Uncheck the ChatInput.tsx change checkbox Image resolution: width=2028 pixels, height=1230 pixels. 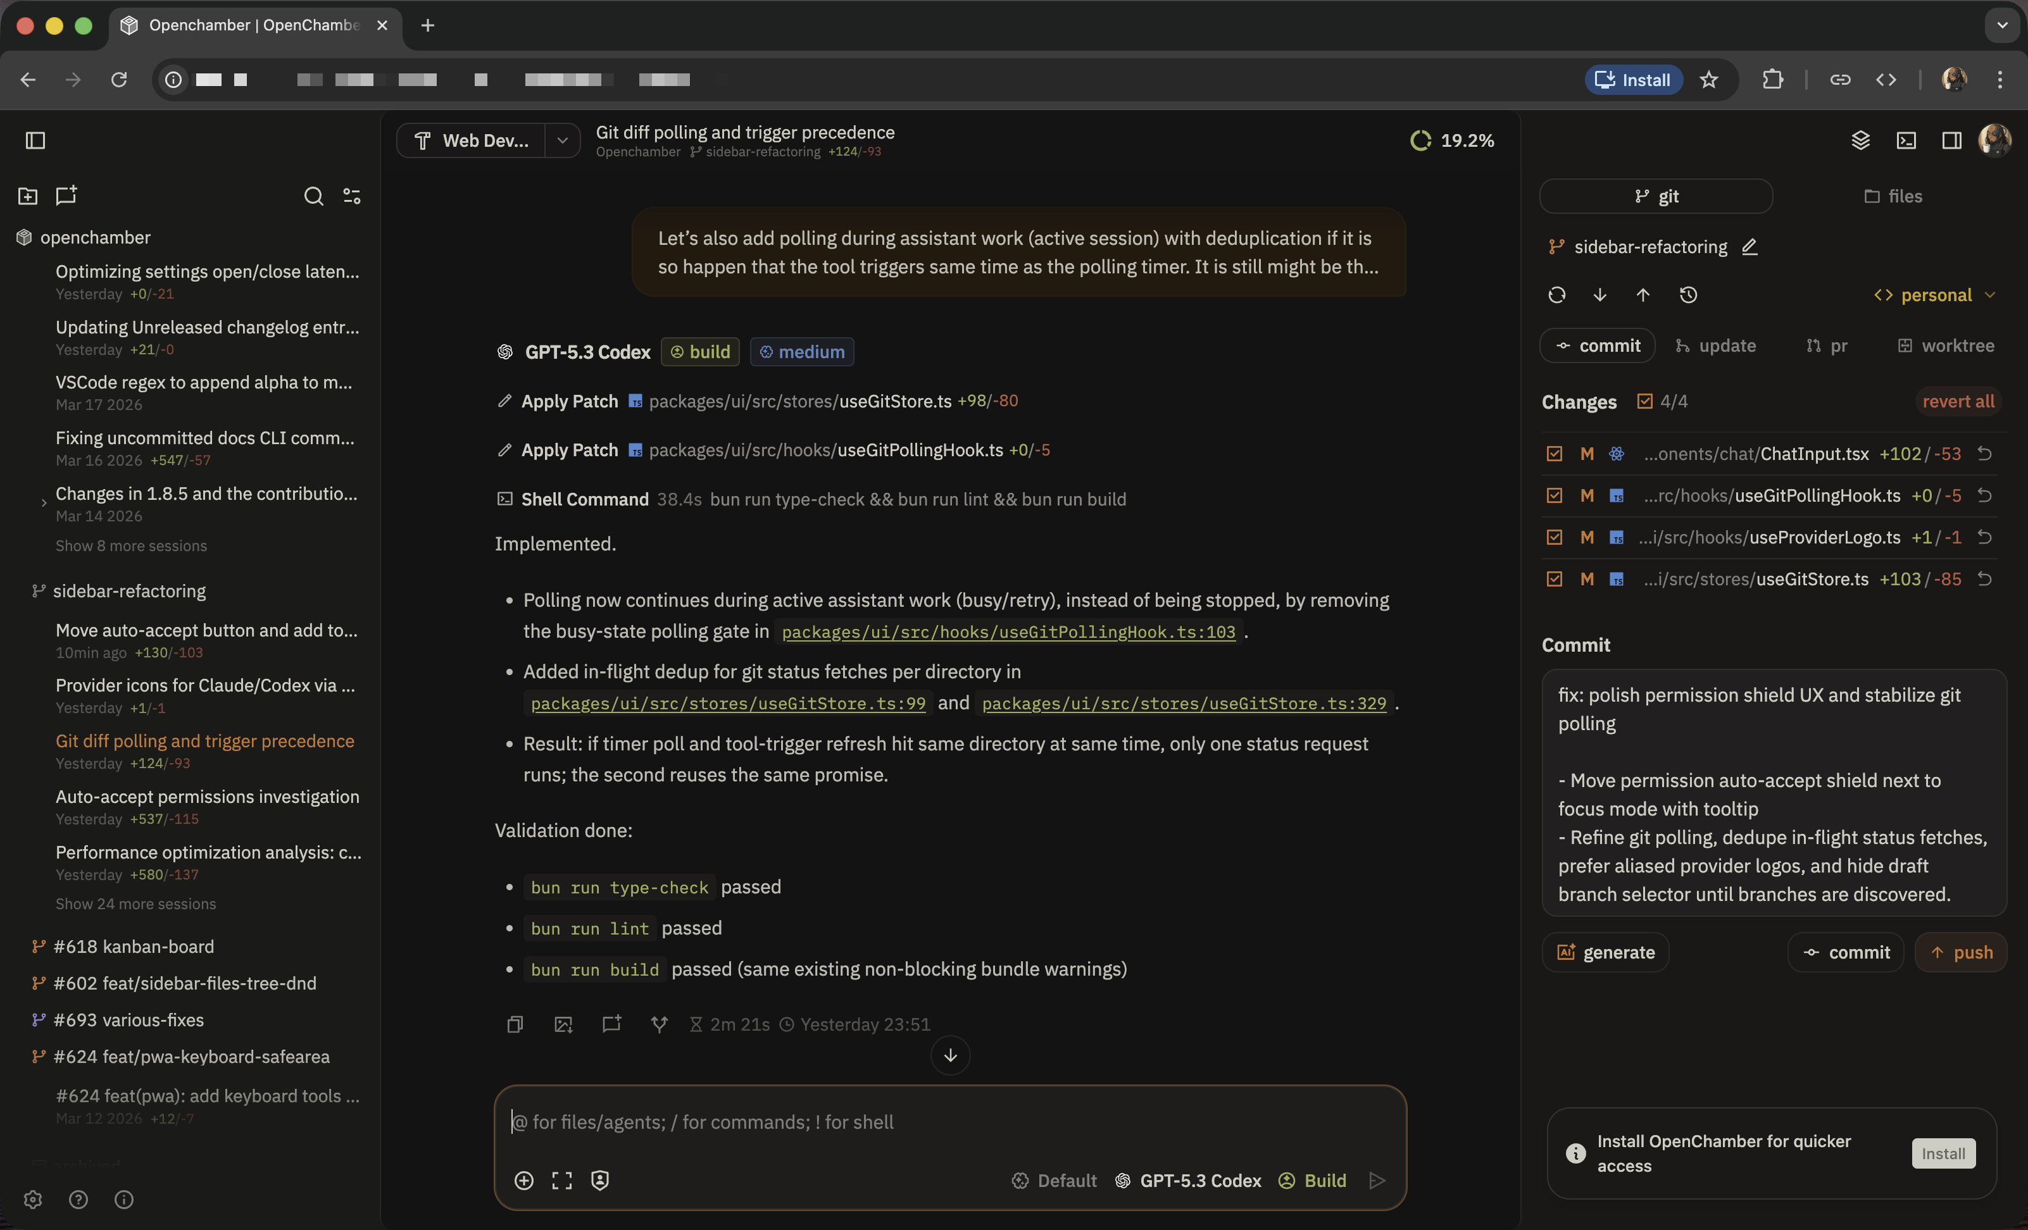1554,453
